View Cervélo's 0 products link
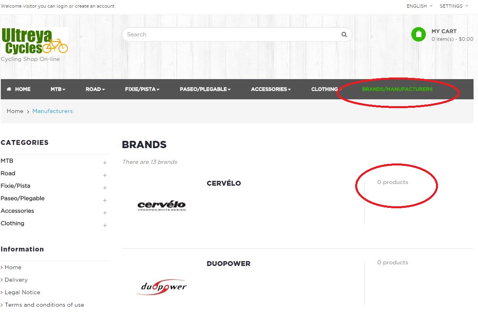Screen dimensions: 478x314 (393, 182)
